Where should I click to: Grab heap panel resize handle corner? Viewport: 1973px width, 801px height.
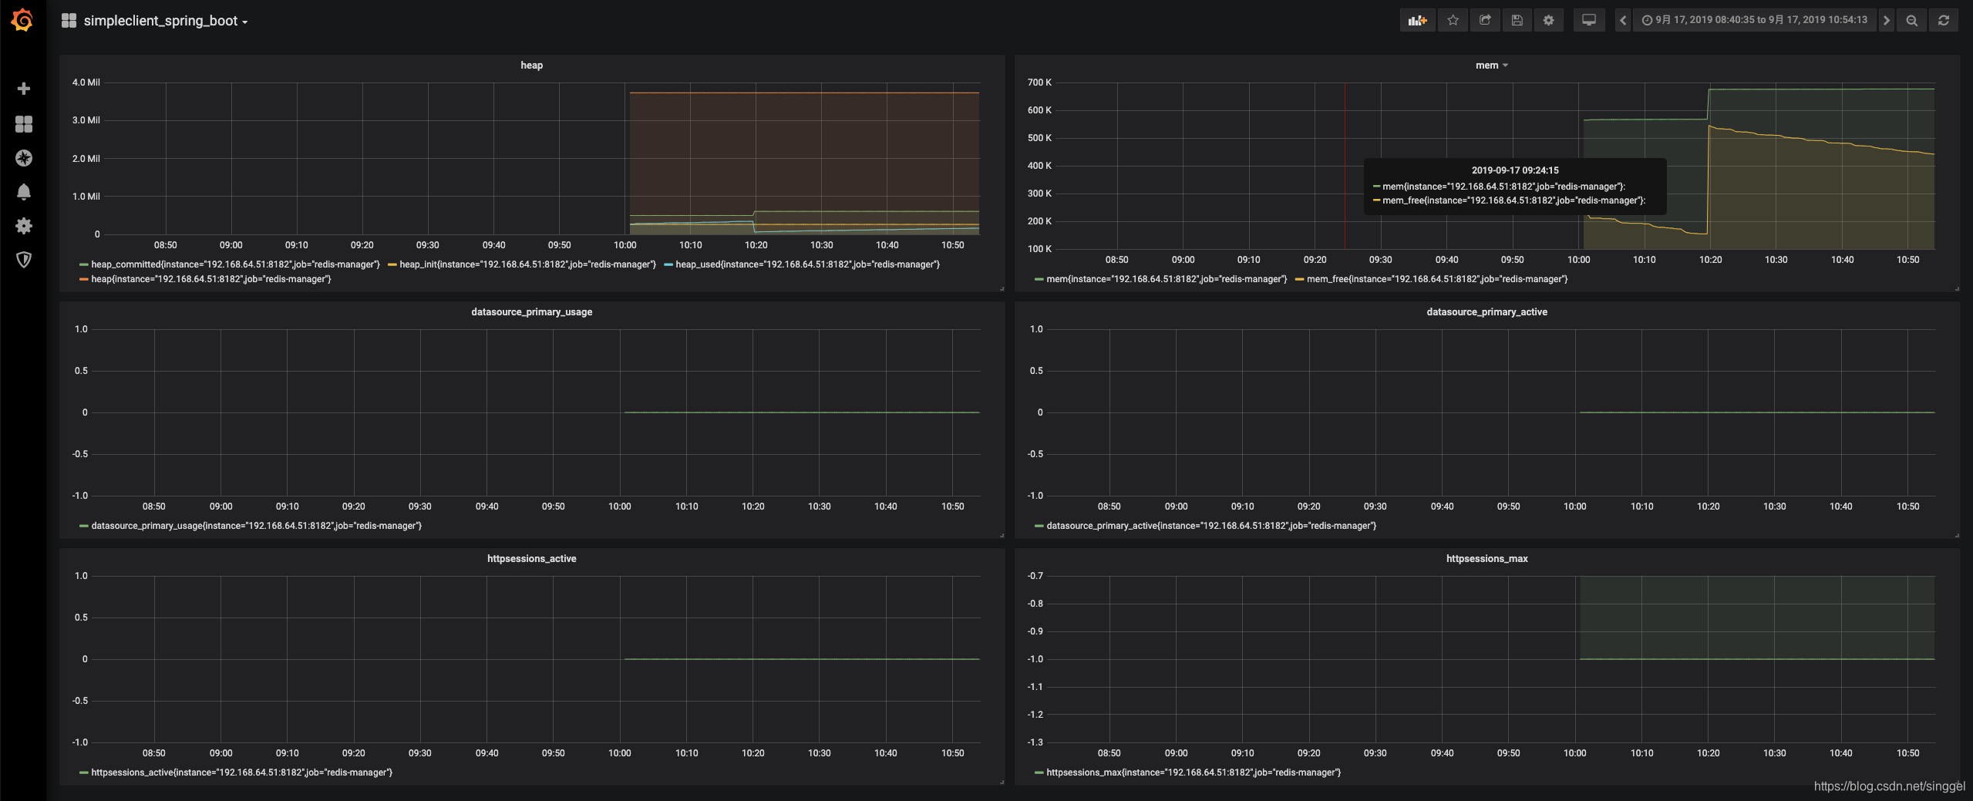pos(1002,288)
